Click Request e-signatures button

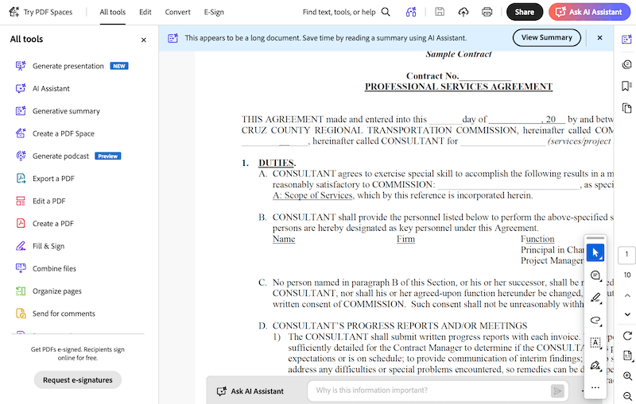click(78, 379)
